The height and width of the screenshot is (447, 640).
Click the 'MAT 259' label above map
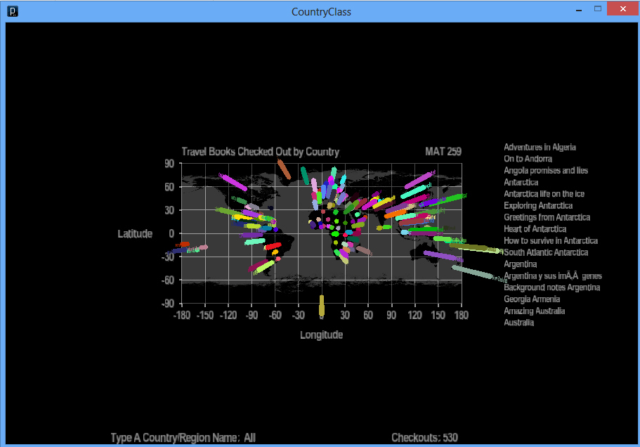tap(443, 152)
